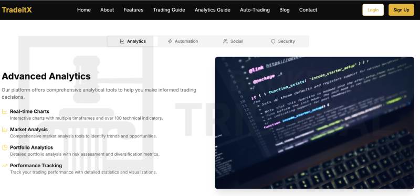Click the chart icon in Analytics tab
This screenshot has height=196, width=420.
point(122,41)
